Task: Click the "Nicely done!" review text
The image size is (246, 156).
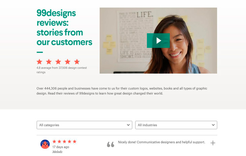Action: [x=161, y=142]
